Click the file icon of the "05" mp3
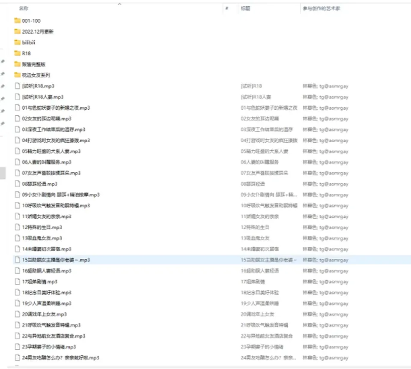 (x=17, y=151)
